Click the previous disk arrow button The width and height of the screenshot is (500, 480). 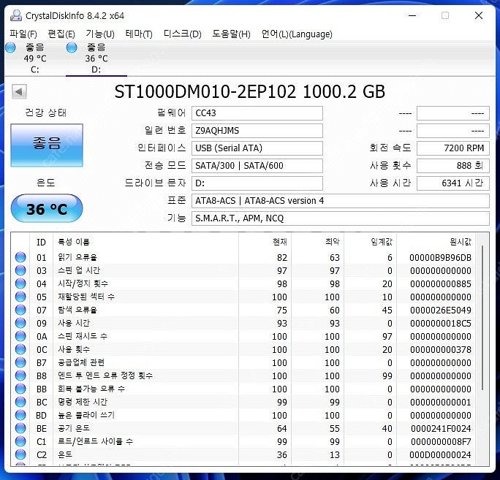coord(19,92)
